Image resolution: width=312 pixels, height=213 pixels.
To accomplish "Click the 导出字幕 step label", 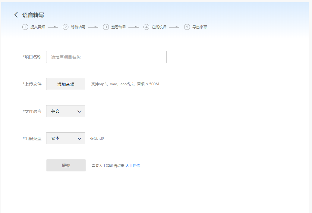I will point(200,27).
